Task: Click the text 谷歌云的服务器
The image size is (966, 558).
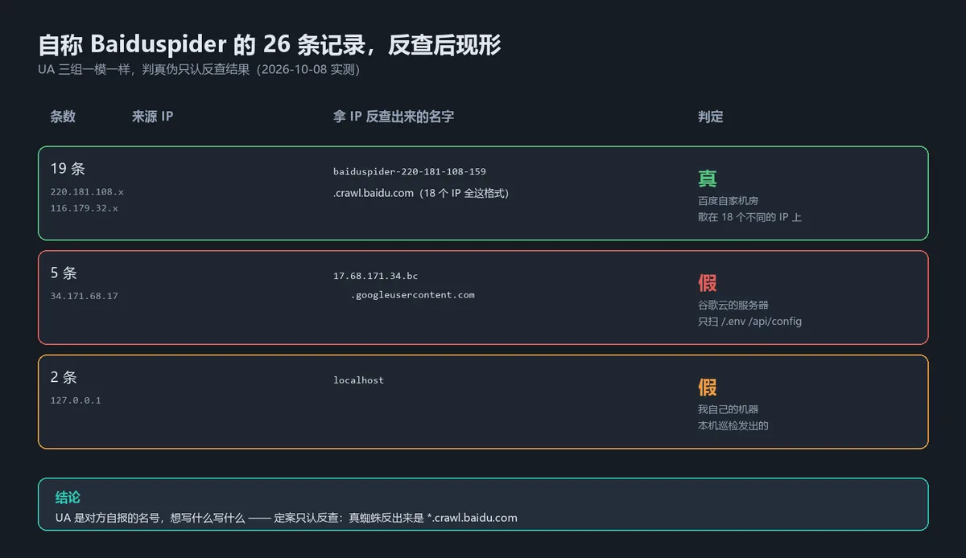Action: click(x=733, y=306)
